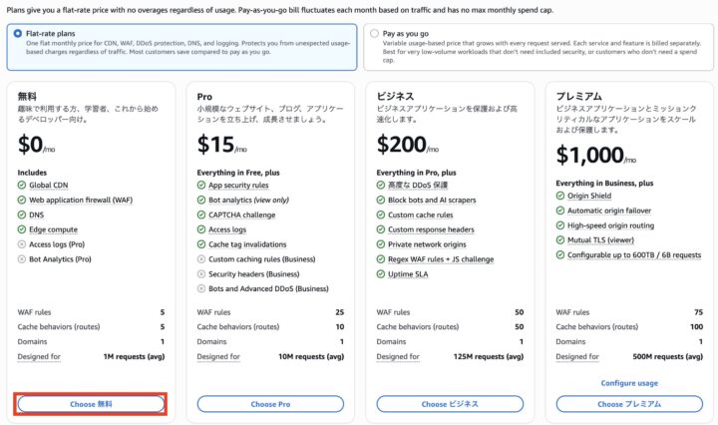Click the Choose ビジネス button
This screenshot has width=718, height=425.
(450, 404)
